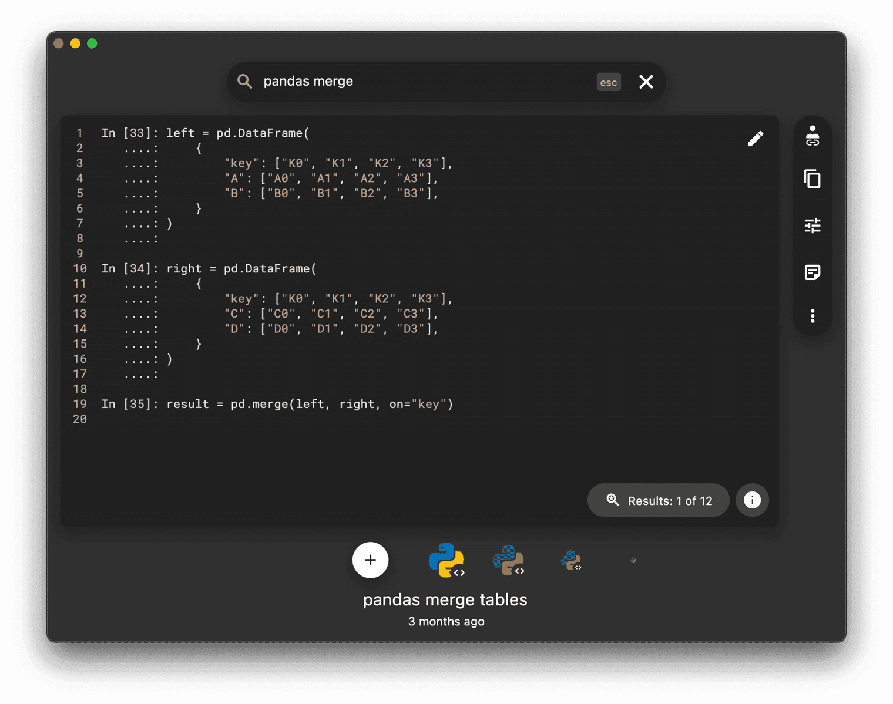Screen dimensions: 893x704
Task: Copy the snippet with the copy icon
Action: 813,178
